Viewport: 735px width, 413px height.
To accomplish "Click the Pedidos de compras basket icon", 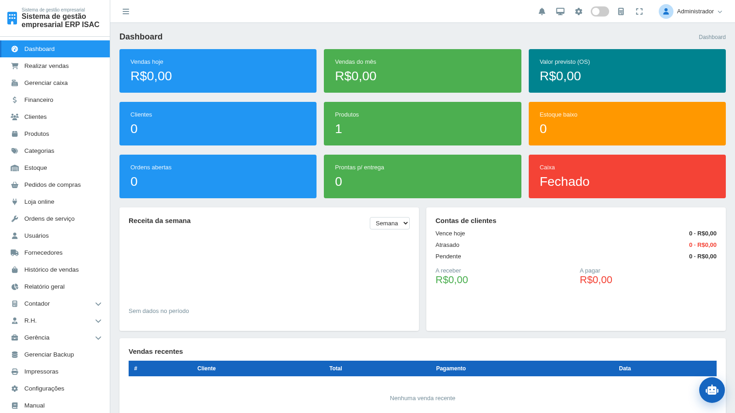I will (x=15, y=184).
